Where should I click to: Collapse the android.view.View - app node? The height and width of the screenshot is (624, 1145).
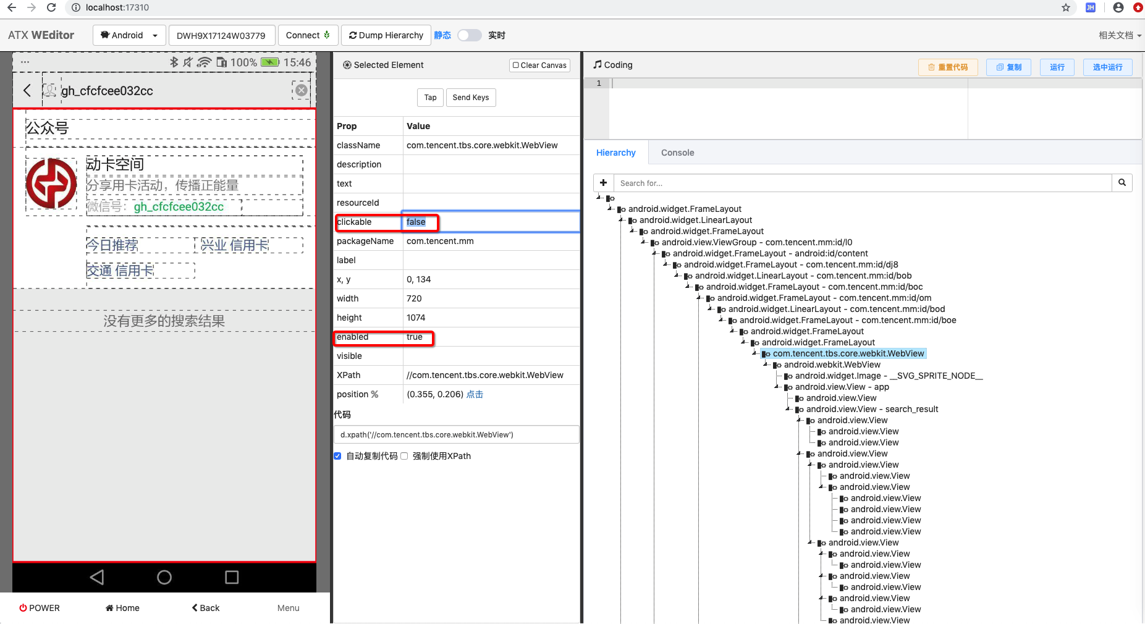[x=778, y=387]
